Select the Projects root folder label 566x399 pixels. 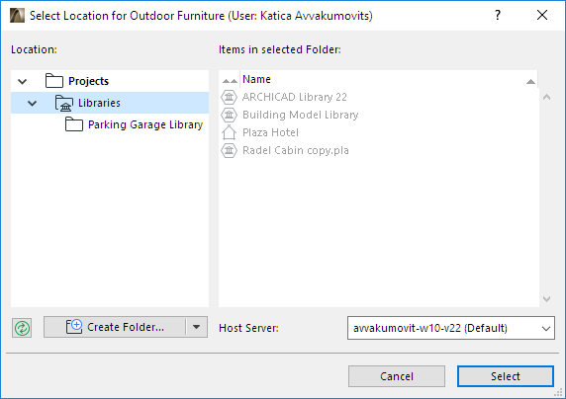(88, 81)
